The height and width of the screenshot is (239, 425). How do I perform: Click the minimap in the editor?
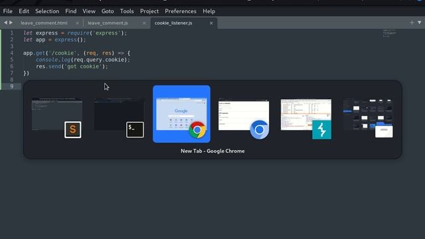pos(389,33)
